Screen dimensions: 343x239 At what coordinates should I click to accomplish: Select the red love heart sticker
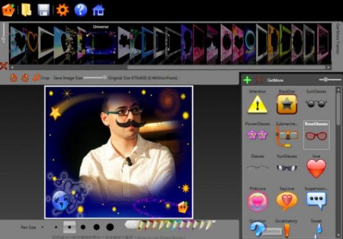coord(316,168)
